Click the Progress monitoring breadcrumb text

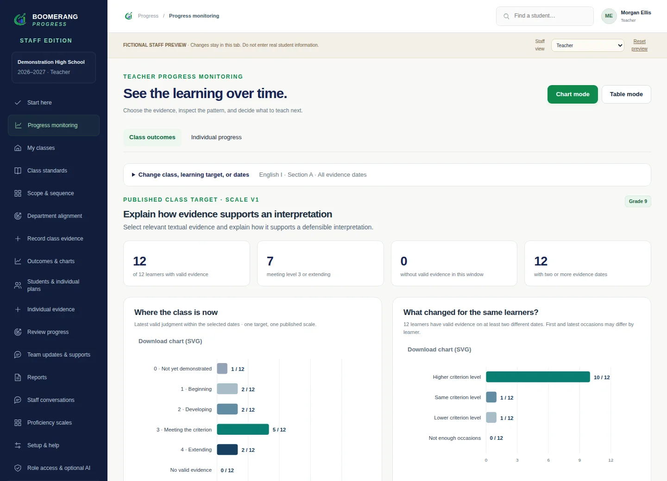click(x=194, y=16)
